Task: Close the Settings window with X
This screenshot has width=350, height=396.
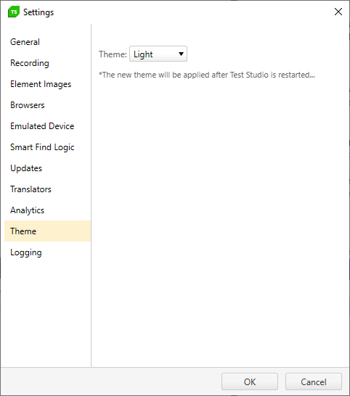Action: (338, 12)
